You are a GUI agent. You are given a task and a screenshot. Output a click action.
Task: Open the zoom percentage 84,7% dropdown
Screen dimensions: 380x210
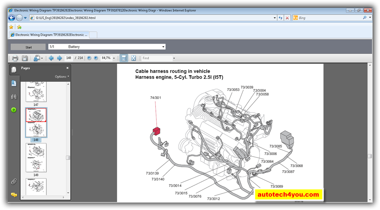click(114, 58)
